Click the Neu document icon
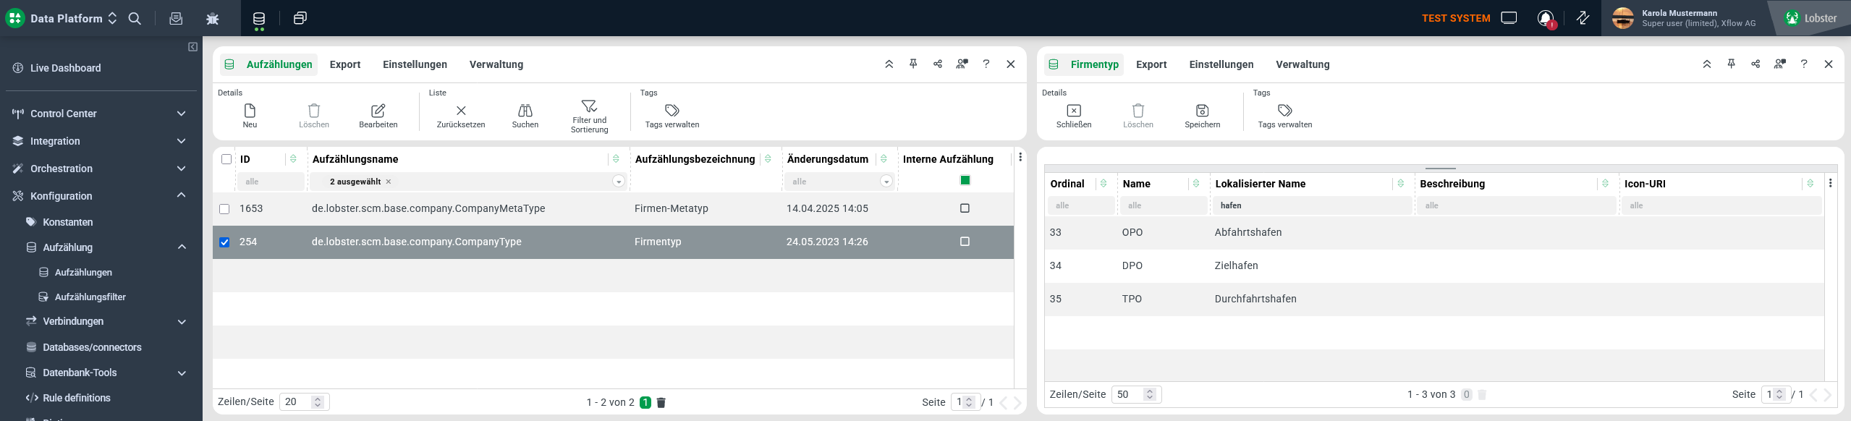The width and height of the screenshot is (1851, 421). coord(250,111)
